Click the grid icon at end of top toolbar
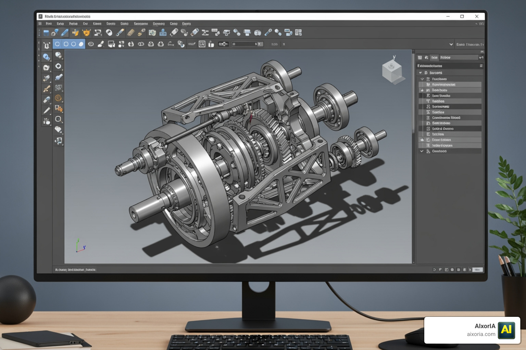Screen dimensions: 526x350 [298, 32]
